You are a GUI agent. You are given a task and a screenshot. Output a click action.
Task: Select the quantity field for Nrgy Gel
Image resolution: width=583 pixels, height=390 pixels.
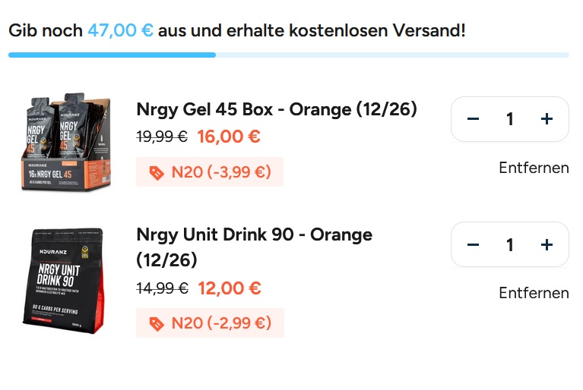(510, 119)
